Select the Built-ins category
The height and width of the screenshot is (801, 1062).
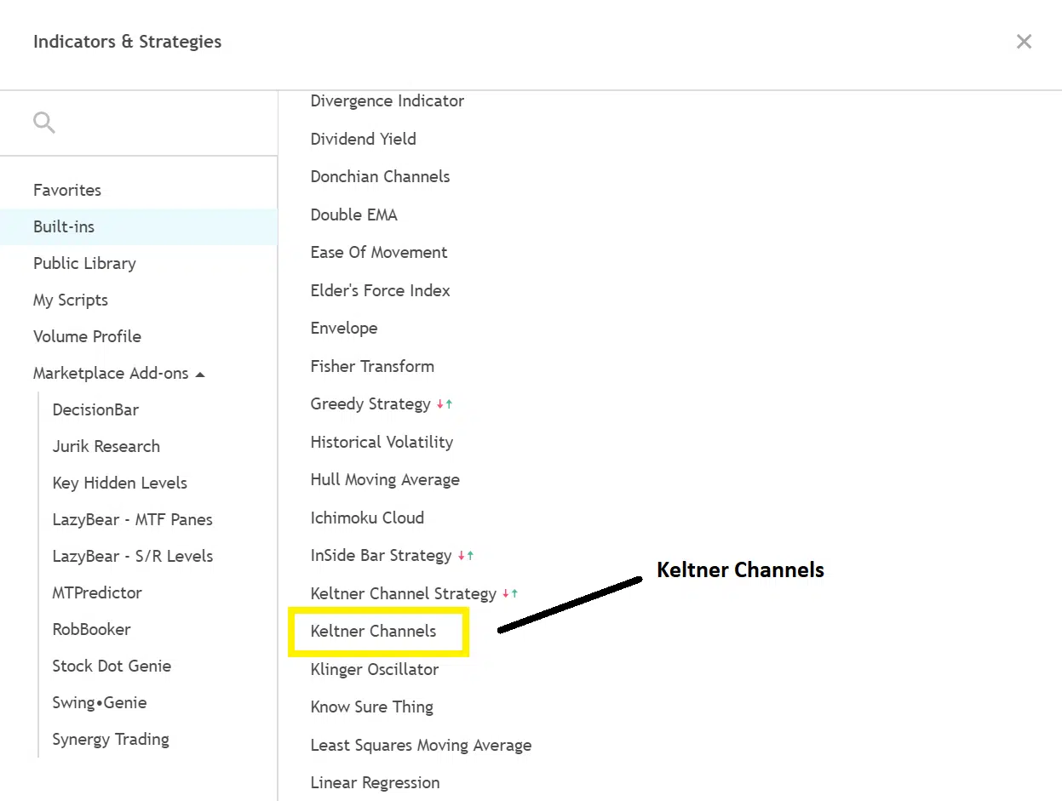point(64,227)
